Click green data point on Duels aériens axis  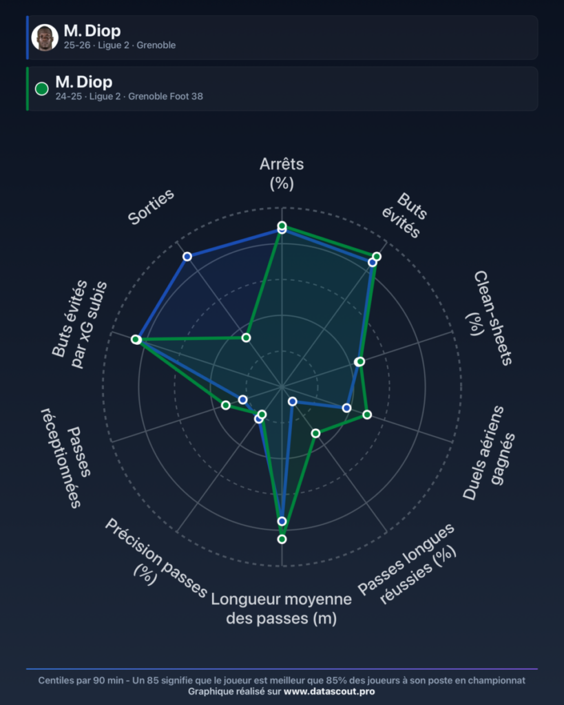pyautogui.click(x=367, y=414)
